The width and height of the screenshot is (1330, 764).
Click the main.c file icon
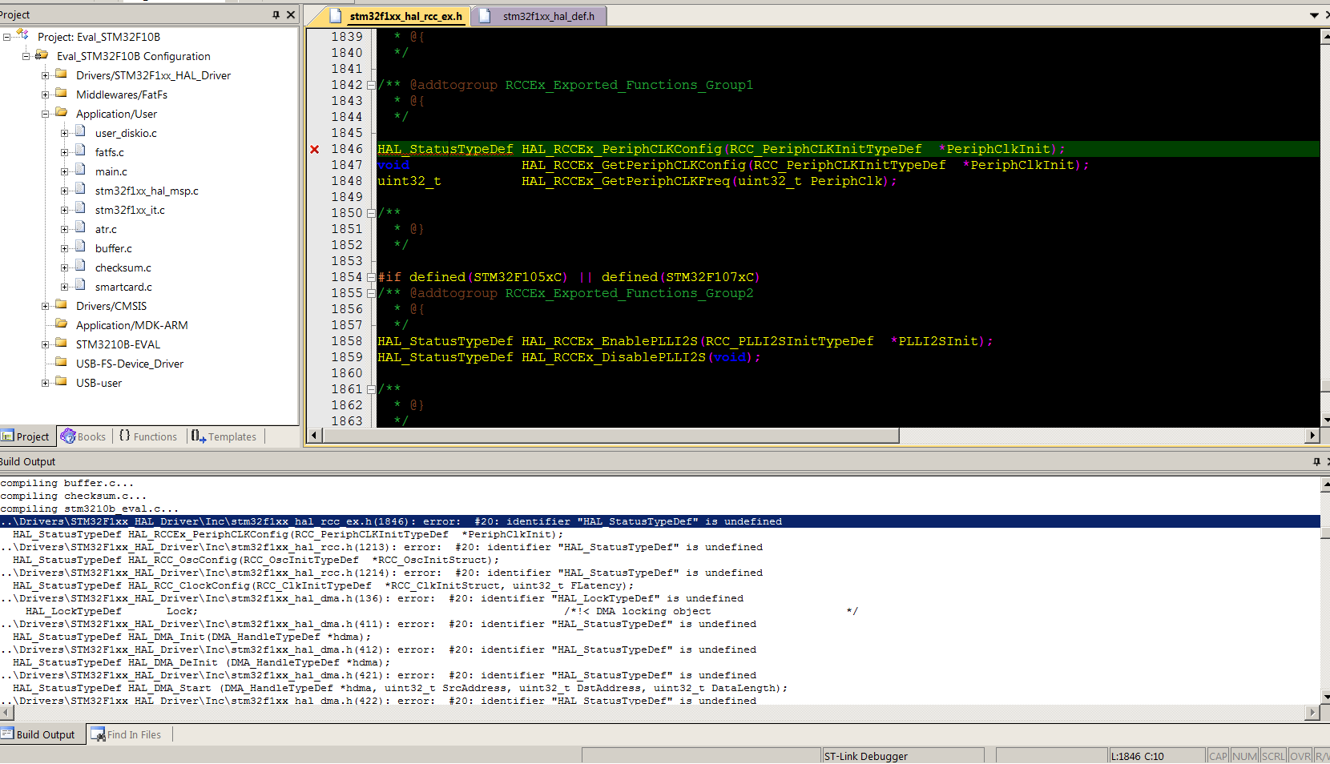pos(80,170)
